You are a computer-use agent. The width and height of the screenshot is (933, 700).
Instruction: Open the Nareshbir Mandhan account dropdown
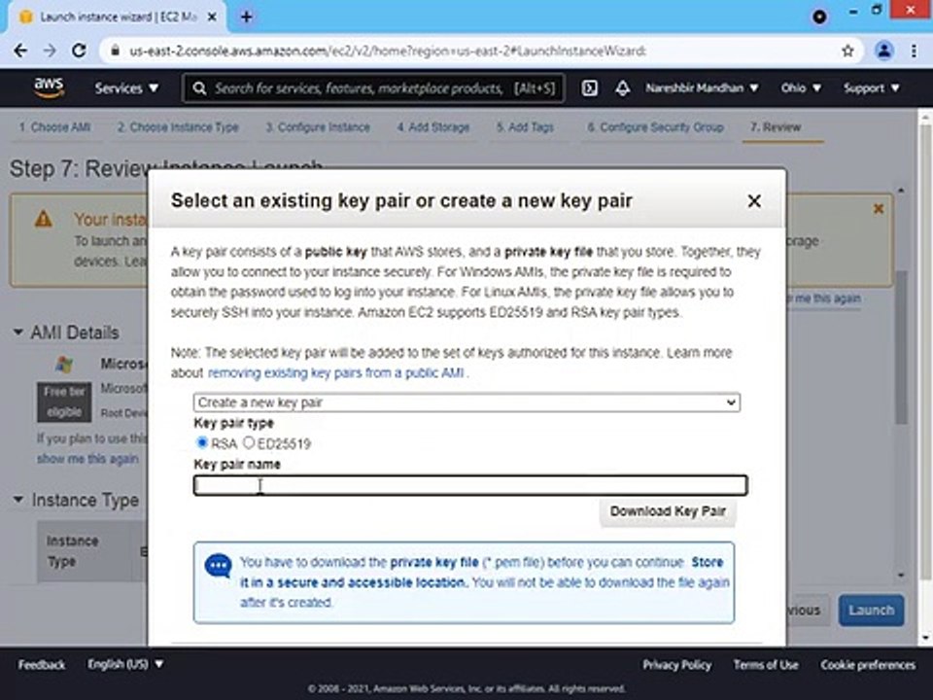[702, 88]
